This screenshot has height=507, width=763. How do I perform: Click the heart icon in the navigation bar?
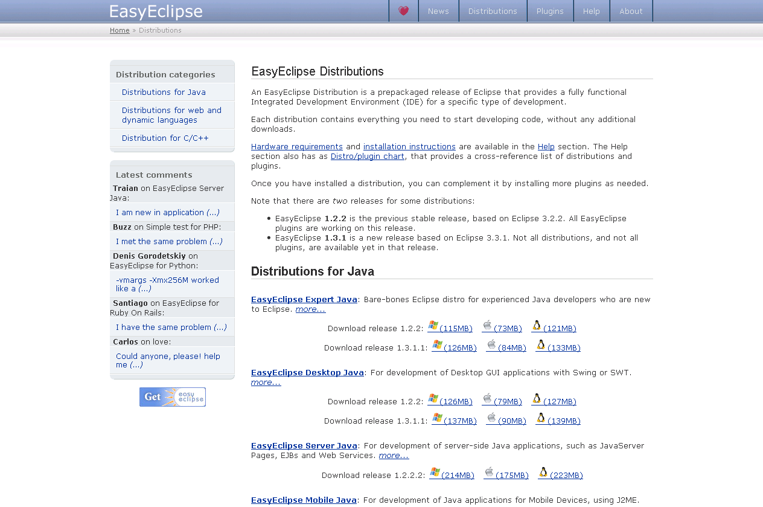(404, 11)
